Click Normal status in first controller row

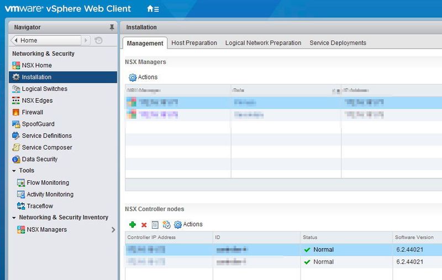(x=323, y=250)
